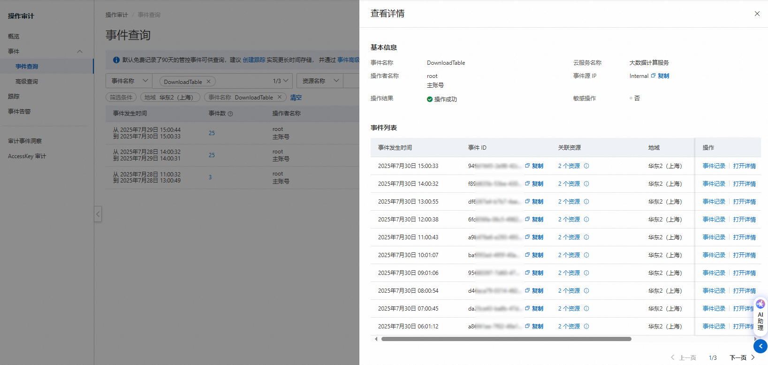Click the DownloadTable event name value
Viewport: 768px width, 365px height.
[x=446, y=62]
